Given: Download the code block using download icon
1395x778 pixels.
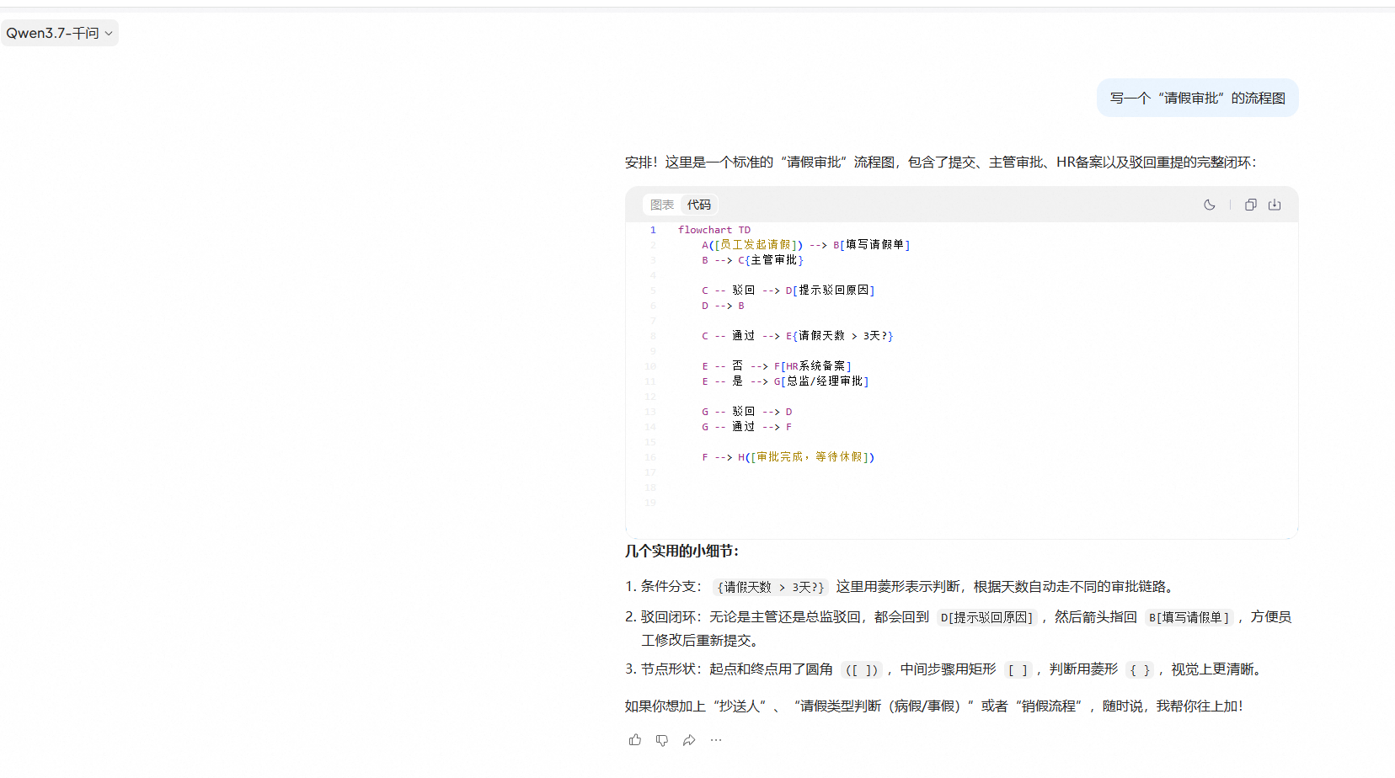Looking at the screenshot, I should pos(1275,205).
